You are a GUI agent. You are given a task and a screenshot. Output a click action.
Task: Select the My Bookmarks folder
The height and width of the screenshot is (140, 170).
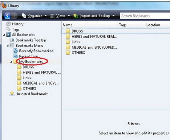point(31,62)
